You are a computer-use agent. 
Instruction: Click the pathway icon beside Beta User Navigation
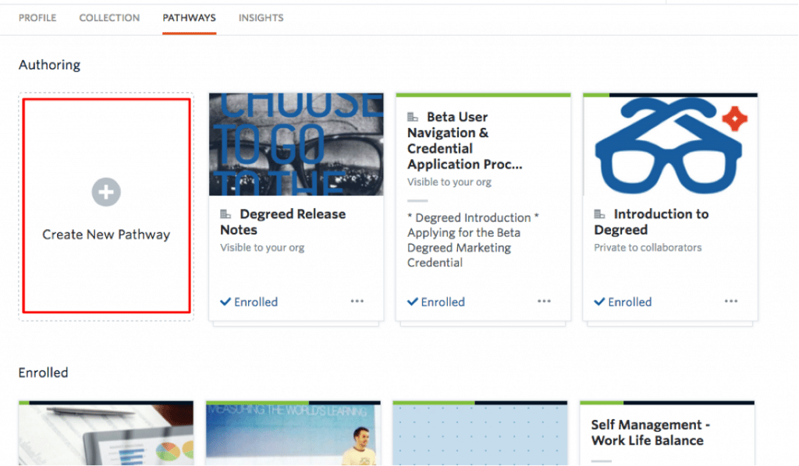[x=413, y=117]
